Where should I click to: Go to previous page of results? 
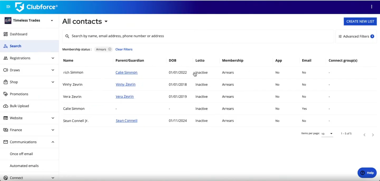(x=364, y=135)
